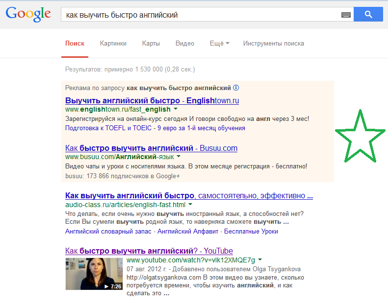The height and width of the screenshot is (306, 388).
Task: Expand arrow next to busuu.com URL
Action: [179, 156]
